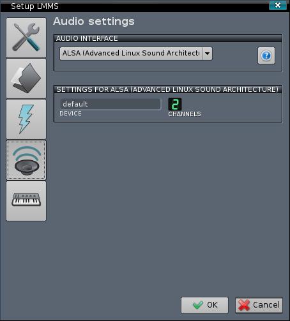Click the green channels LCD number
Image resolution: width=290 pixels, height=321 pixels.
tap(175, 104)
